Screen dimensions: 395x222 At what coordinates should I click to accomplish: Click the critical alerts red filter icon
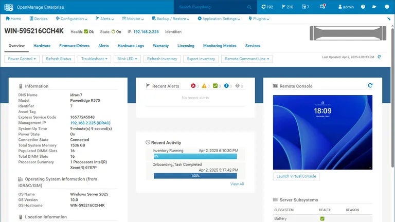(x=193, y=86)
